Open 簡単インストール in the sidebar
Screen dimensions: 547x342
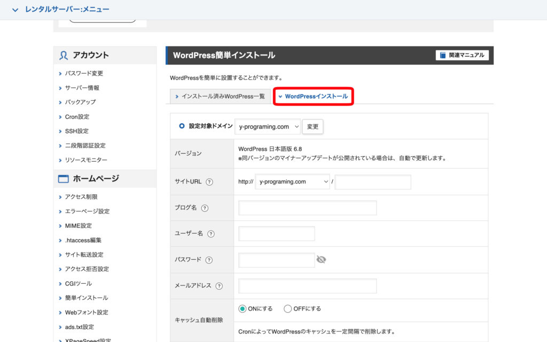[87, 298]
